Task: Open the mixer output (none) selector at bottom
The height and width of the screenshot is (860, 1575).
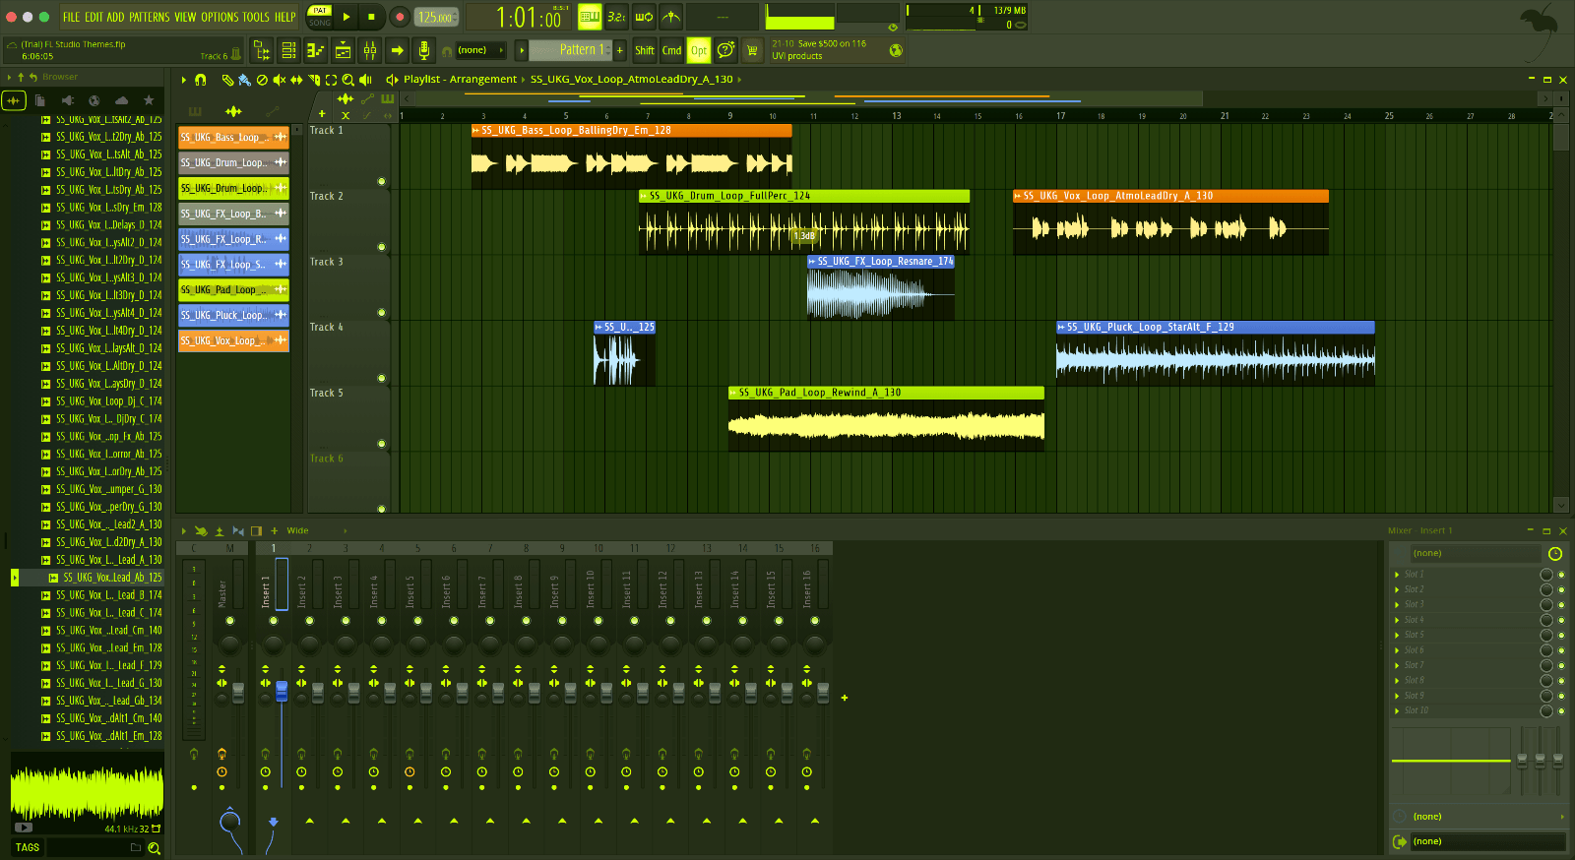Action: click(1487, 841)
